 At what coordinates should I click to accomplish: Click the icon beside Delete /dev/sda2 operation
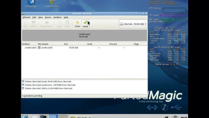click(x=23, y=85)
